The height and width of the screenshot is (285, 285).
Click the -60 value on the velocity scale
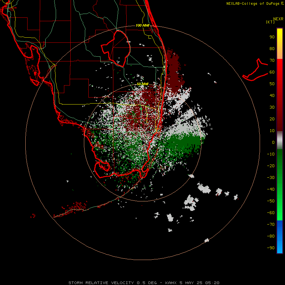click(271, 213)
